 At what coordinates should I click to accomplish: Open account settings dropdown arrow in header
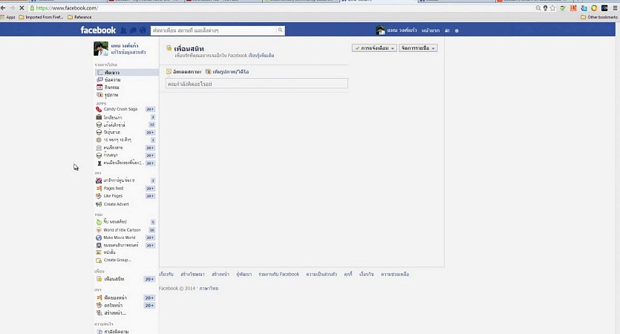[x=457, y=30]
